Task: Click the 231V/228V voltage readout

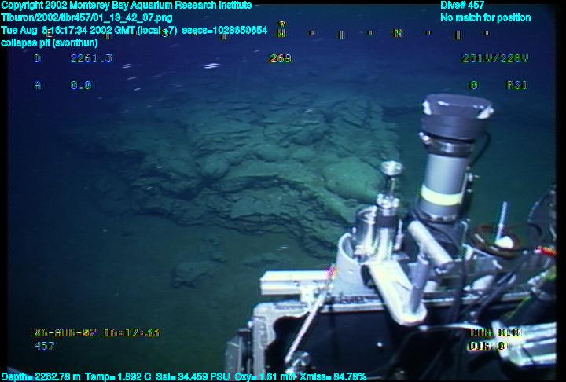Action: point(494,58)
